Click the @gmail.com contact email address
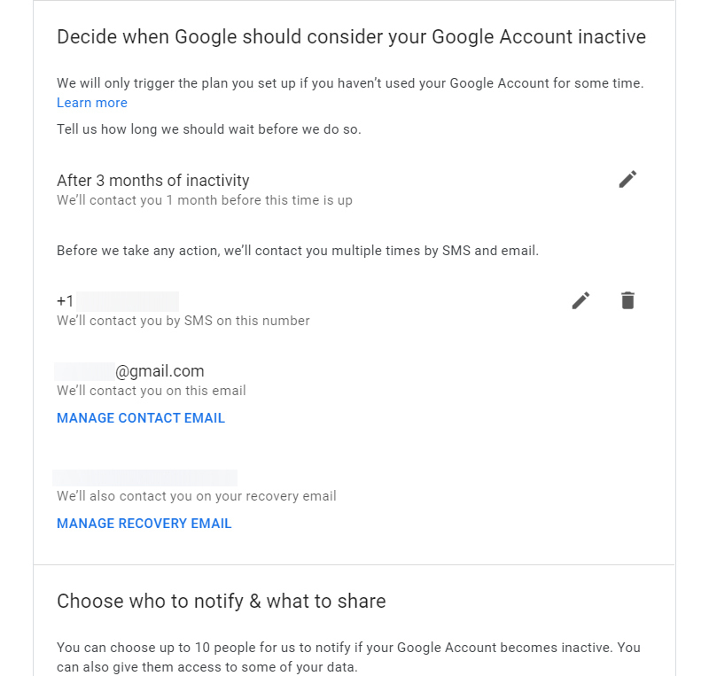The width and height of the screenshot is (709, 676). pos(130,371)
